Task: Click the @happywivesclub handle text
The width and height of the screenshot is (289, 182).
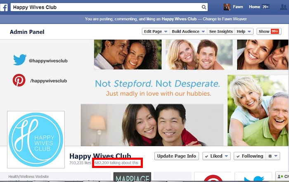Action: [48, 61]
